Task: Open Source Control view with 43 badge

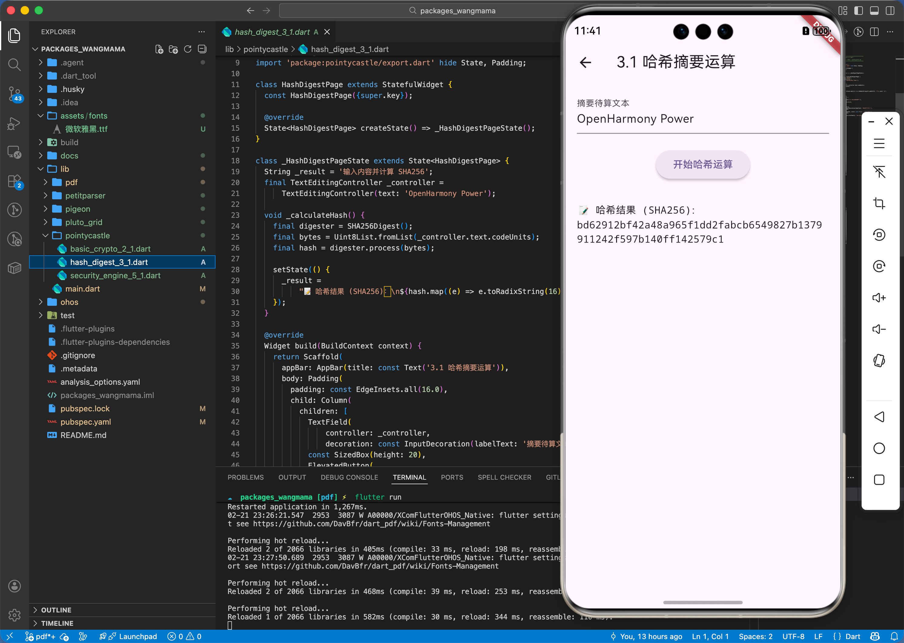Action: 14,94
